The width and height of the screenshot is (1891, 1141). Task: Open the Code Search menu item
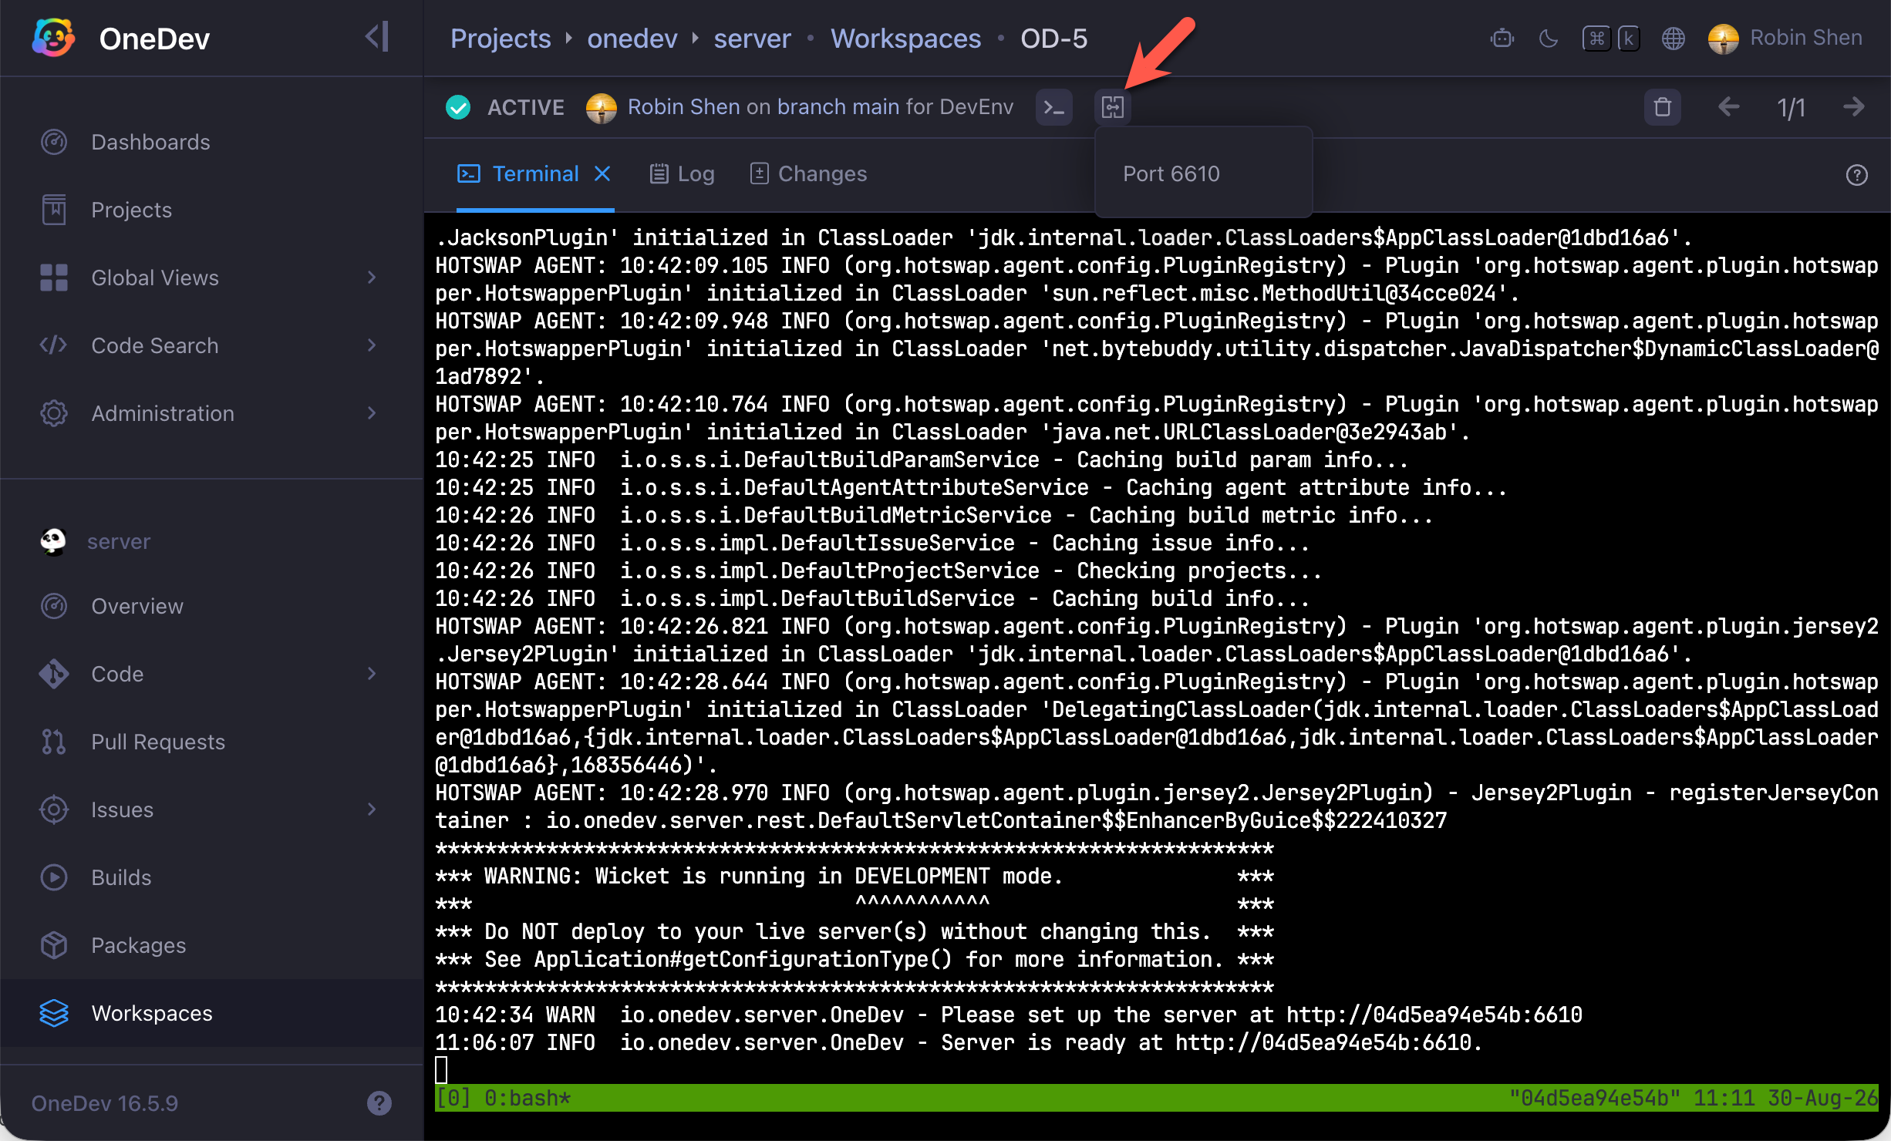pyautogui.click(x=211, y=345)
